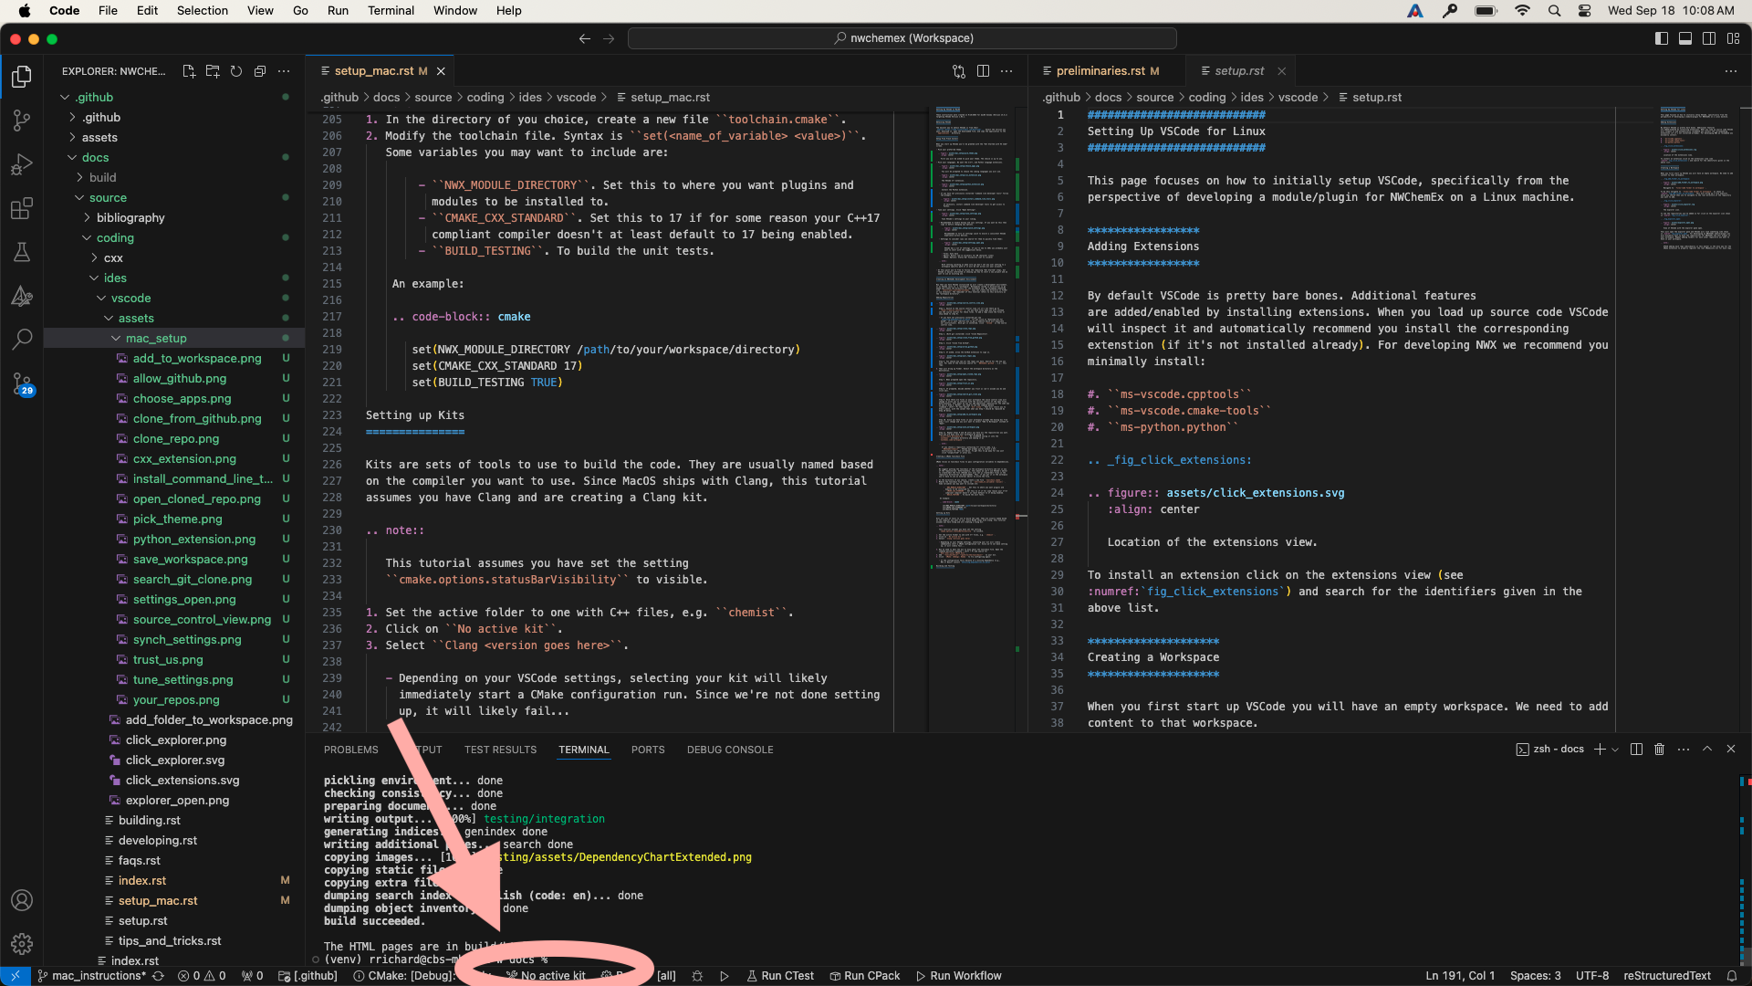The width and height of the screenshot is (1752, 986).
Task: Switch to the PROBLEMS panel tab
Action: point(350,750)
